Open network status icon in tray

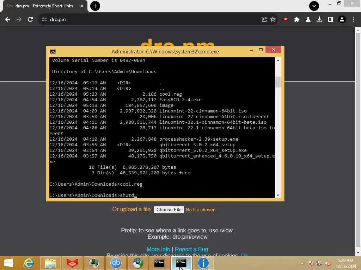click(319, 263)
